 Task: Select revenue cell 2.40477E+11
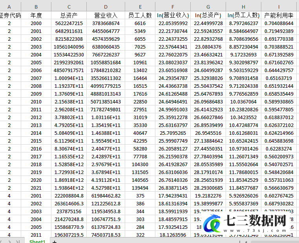pos(106,149)
